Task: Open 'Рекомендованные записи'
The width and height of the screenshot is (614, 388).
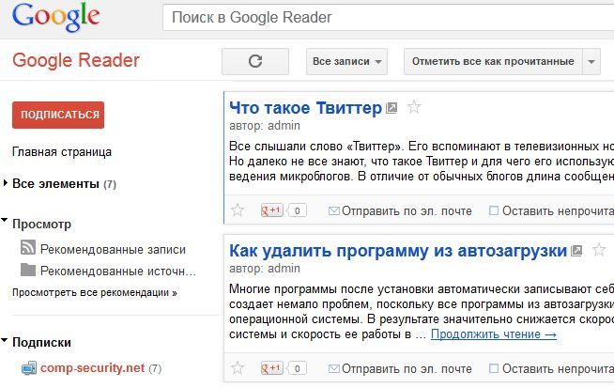Action: tap(113, 250)
